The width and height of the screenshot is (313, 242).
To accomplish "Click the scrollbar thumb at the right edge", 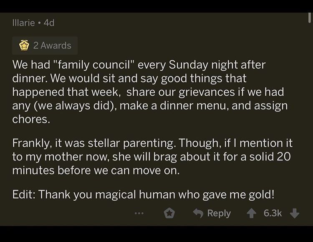I will [310, 17].
